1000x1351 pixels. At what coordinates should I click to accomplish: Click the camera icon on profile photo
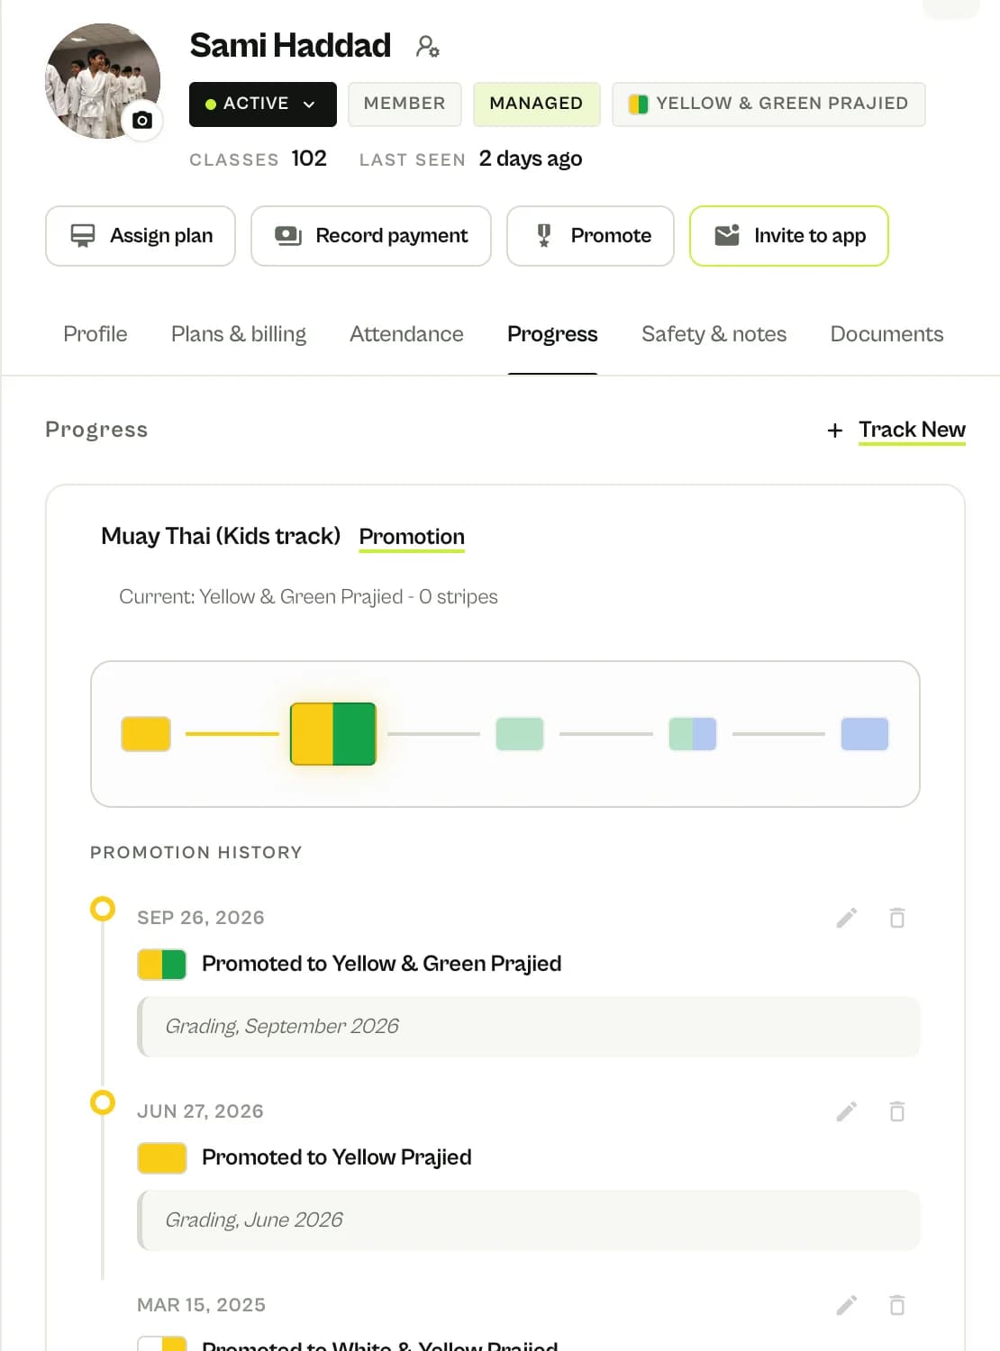click(x=142, y=120)
